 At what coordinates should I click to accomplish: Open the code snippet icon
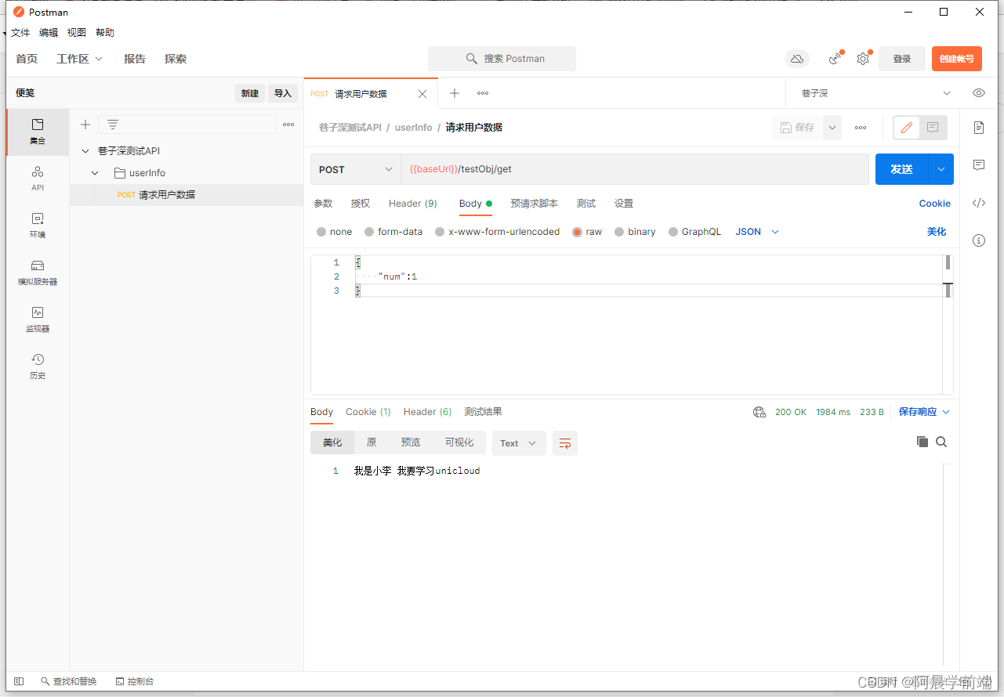(979, 203)
